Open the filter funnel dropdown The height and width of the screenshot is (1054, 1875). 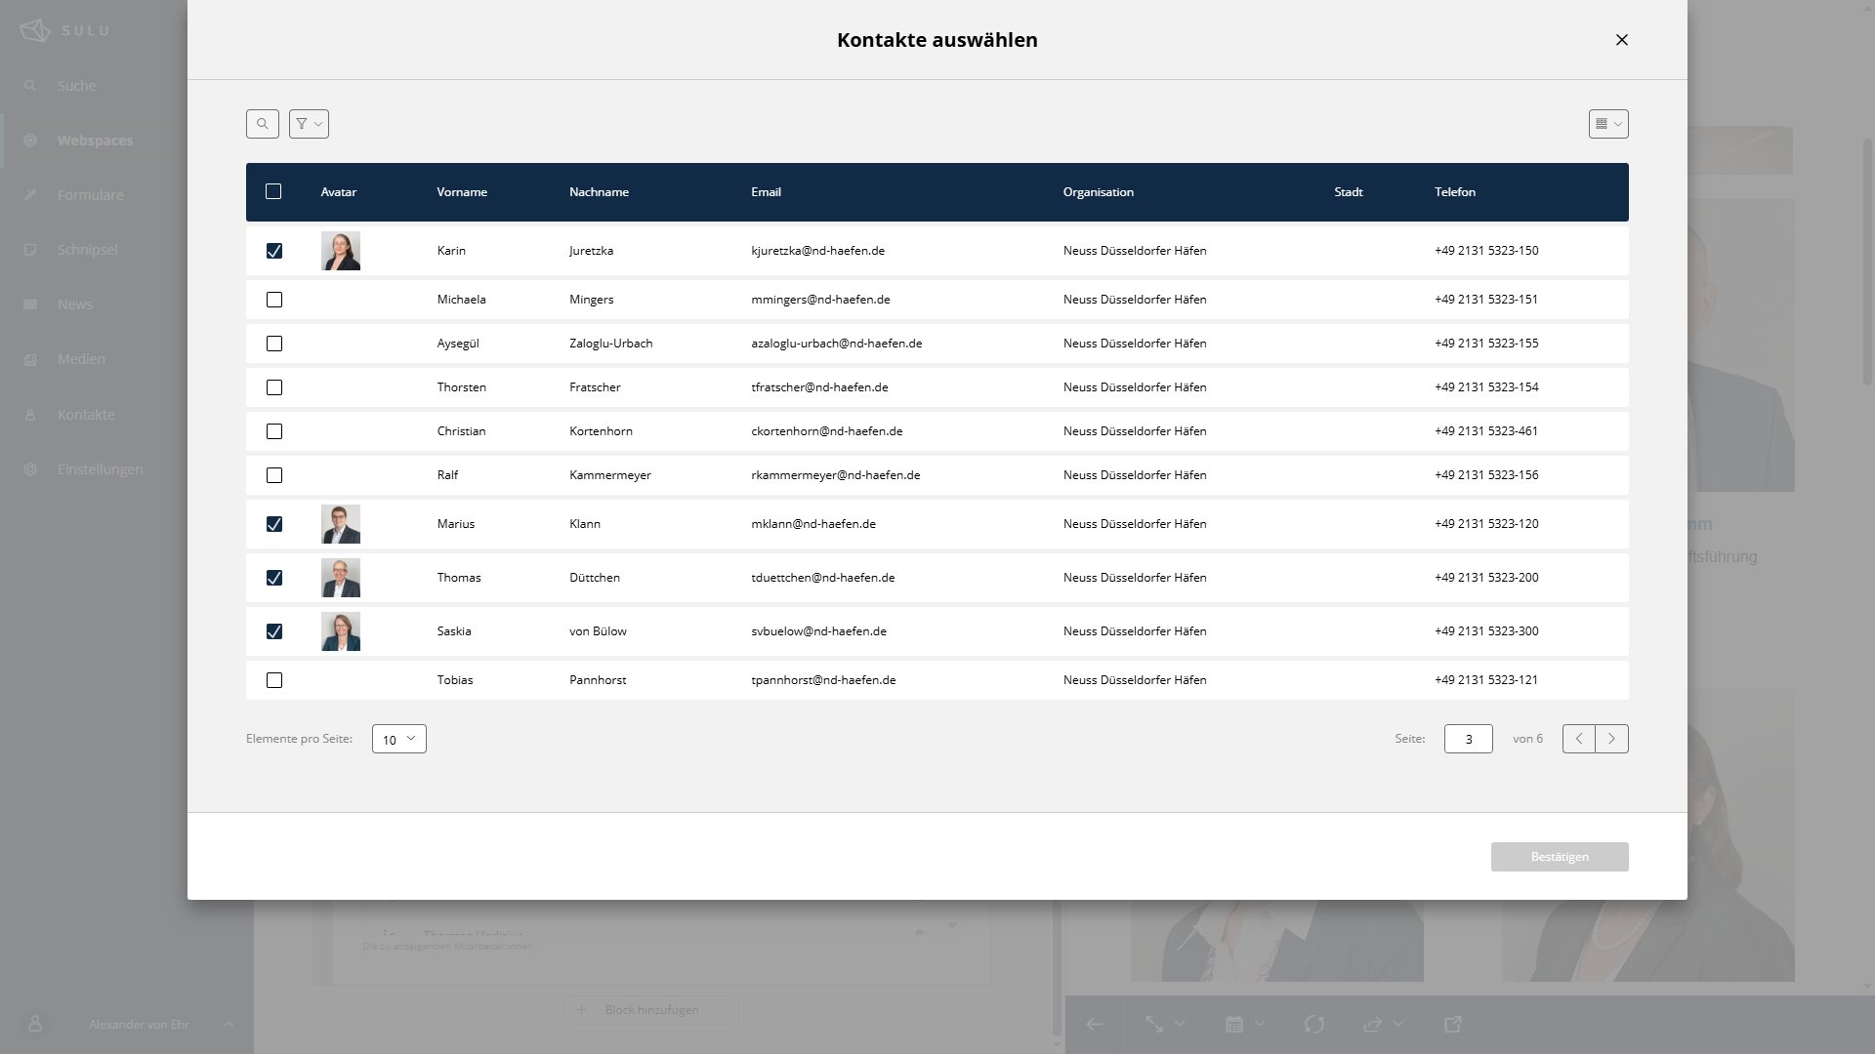309,124
